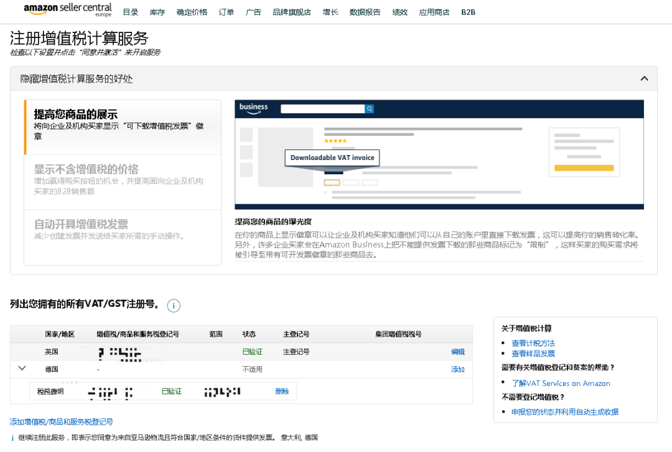Viewport: 672px width, 452px height.
Task: Click the search input field in the Business banner
Action: click(x=324, y=108)
